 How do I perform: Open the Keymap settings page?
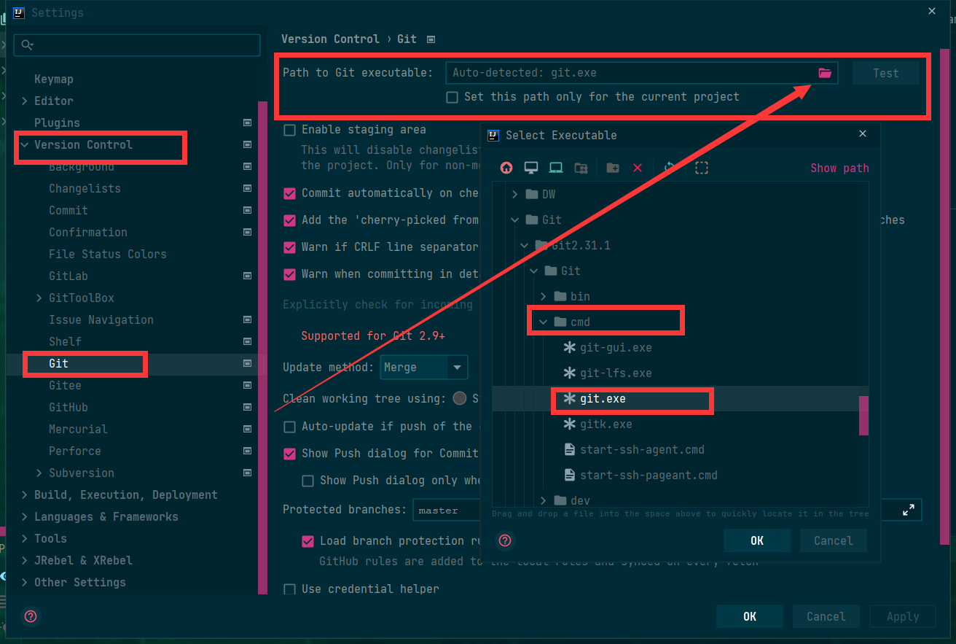(54, 79)
